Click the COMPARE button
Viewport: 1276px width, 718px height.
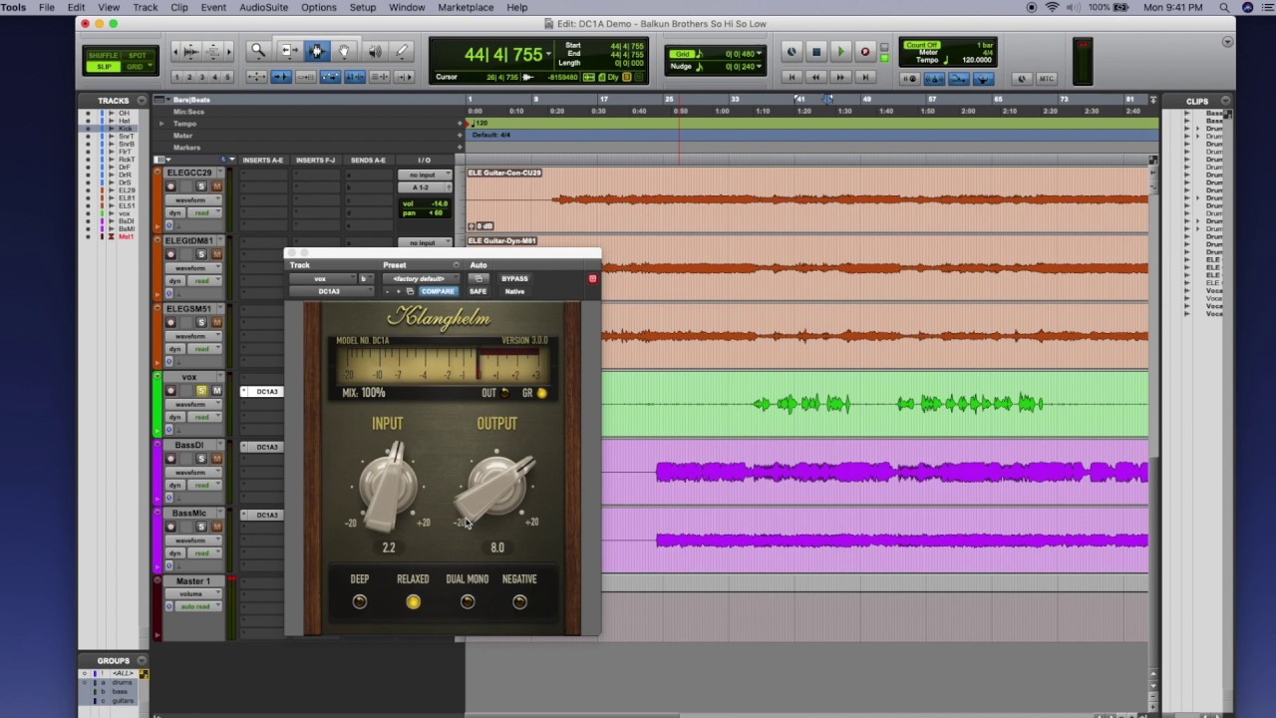[x=437, y=291]
